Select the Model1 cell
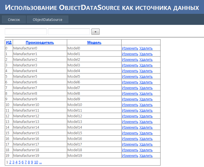Image resolution: width=204 pixels, height=167 pixels. pos(94,54)
